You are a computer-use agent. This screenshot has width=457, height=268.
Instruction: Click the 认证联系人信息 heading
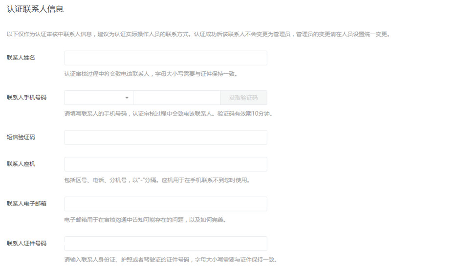(x=35, y=9)
